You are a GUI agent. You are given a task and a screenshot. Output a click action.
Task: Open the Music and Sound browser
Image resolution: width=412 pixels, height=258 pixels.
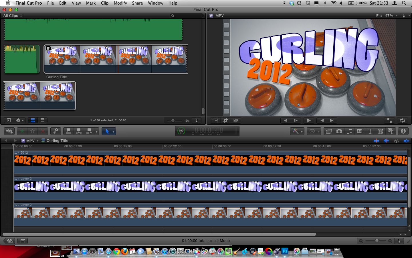[x=349, y=131]
